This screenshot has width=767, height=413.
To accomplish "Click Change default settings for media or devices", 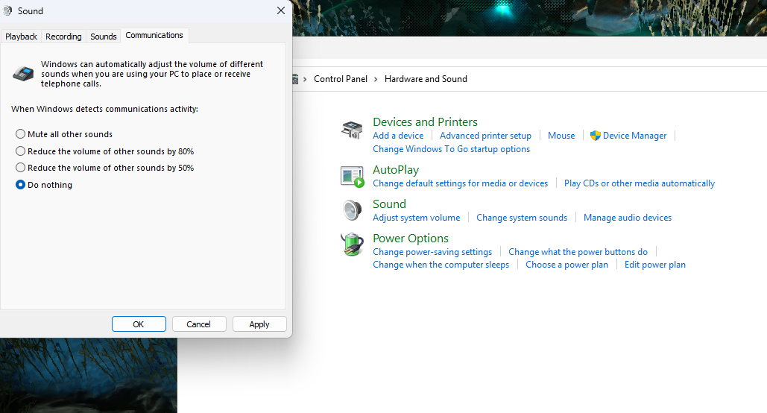I will click(x=461, y=183).
